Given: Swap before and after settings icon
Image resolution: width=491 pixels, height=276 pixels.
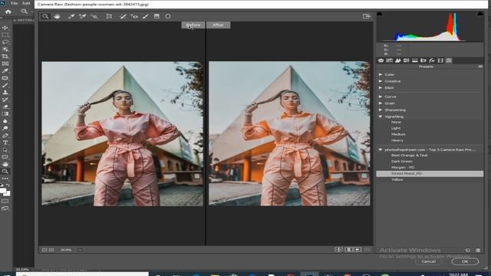Looking at the screenshot, I should coord(348,249).
